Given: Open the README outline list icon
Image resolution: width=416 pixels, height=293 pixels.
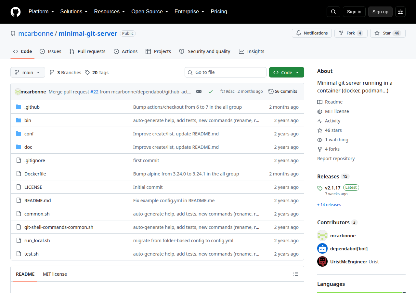Looking at the screenshot, I should tap(296, 274).
